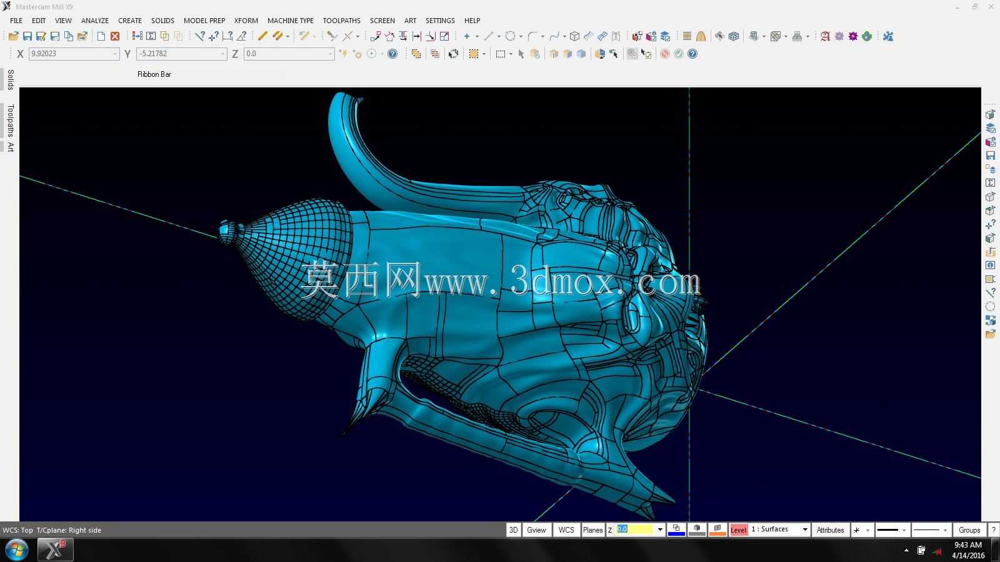The width and height of the screenshot is (1000, 562).
Task: Click the Open file folder icon
Action: tap(13, 36)
